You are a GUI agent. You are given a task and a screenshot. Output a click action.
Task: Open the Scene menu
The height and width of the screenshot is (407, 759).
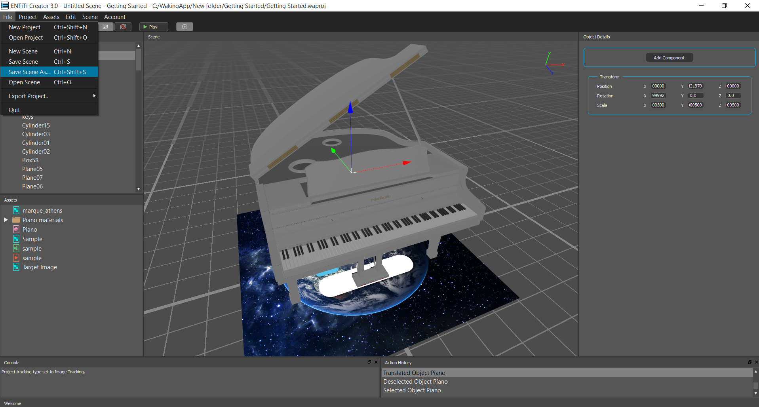90,17
